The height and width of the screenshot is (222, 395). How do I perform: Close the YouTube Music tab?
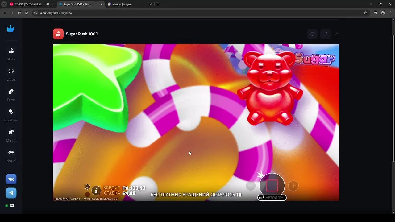click(x=52, y=4)
